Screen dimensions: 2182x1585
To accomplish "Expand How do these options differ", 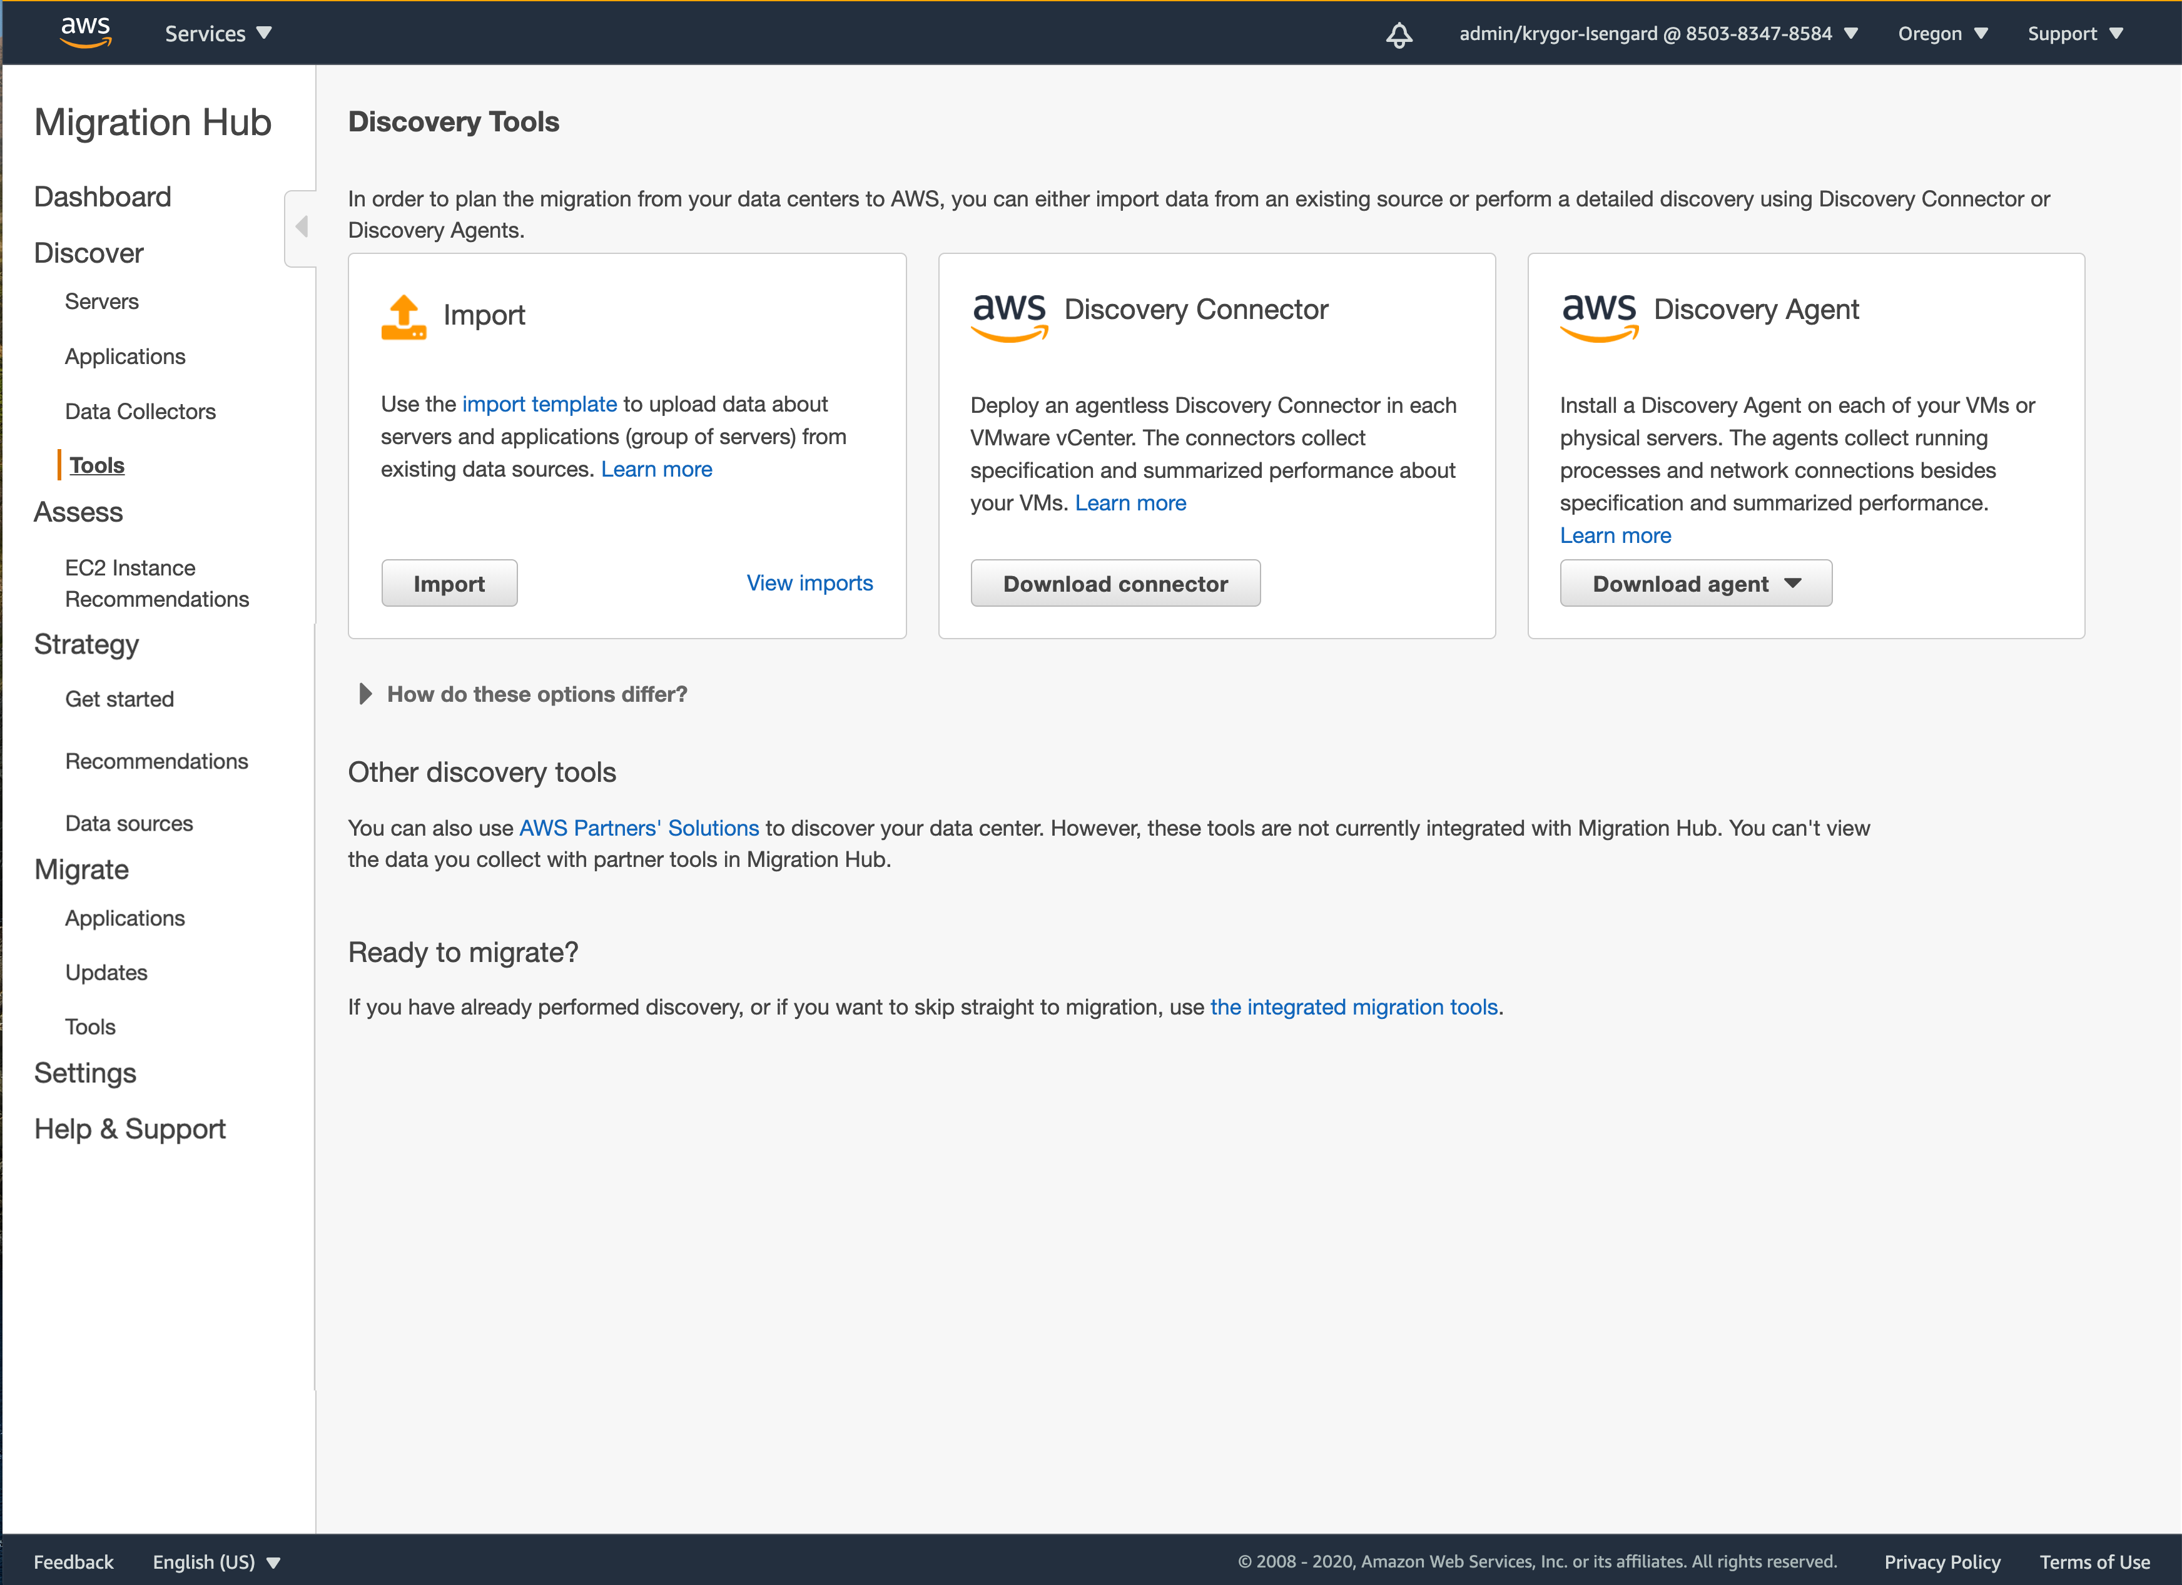I will click(x=522, y=694).
